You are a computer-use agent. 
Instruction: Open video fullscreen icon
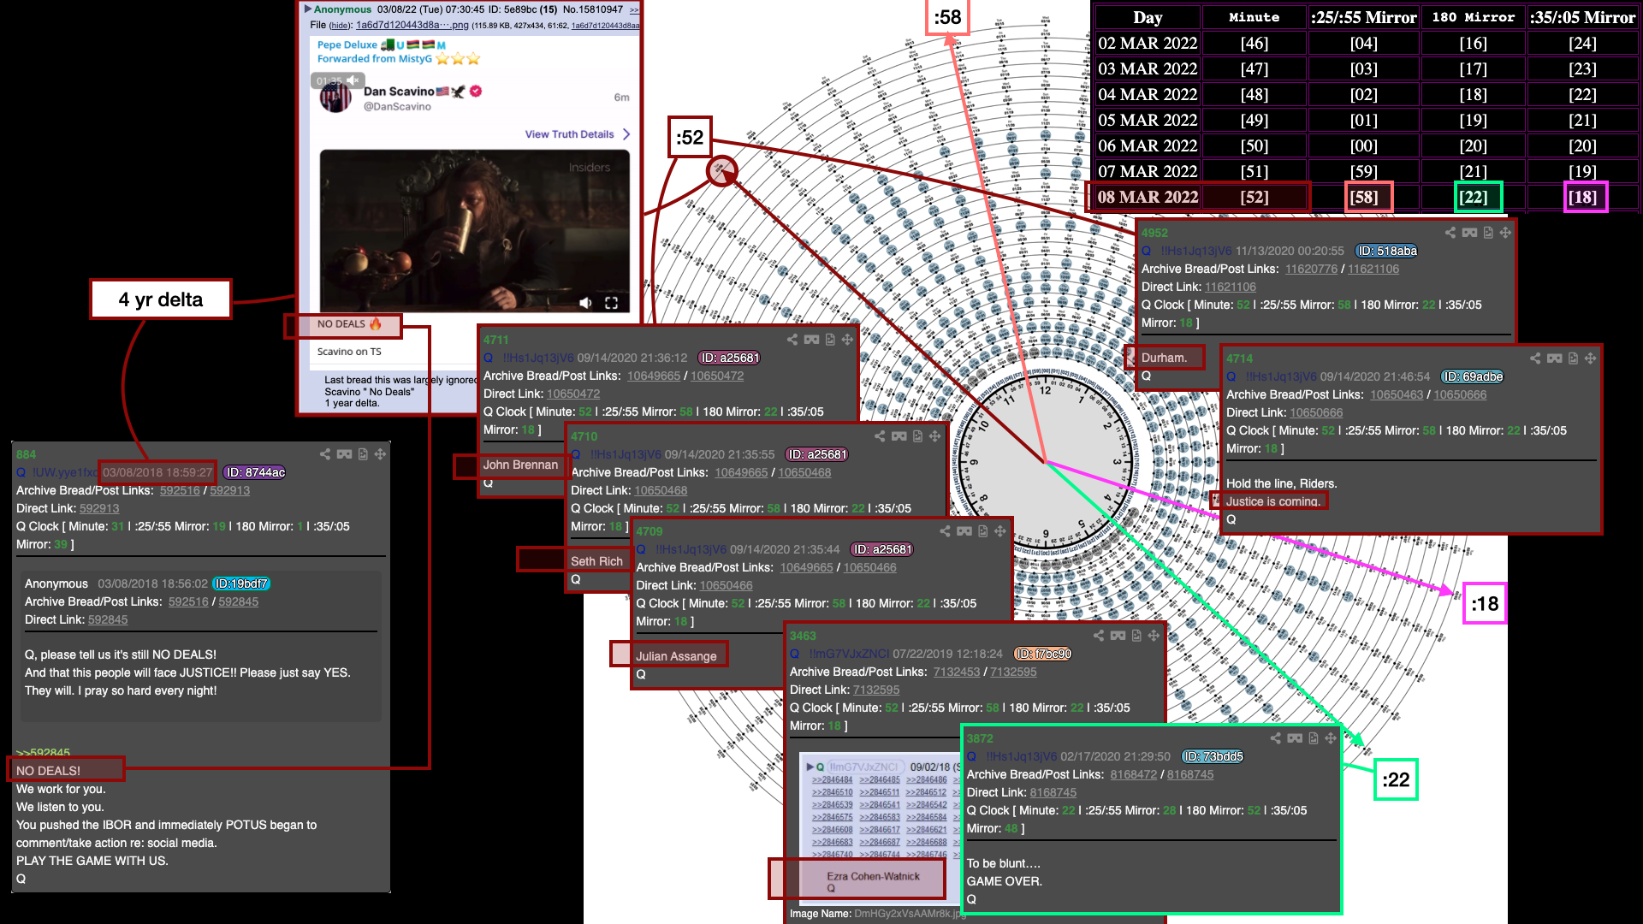pyautogui.click(x=612, y=303)
